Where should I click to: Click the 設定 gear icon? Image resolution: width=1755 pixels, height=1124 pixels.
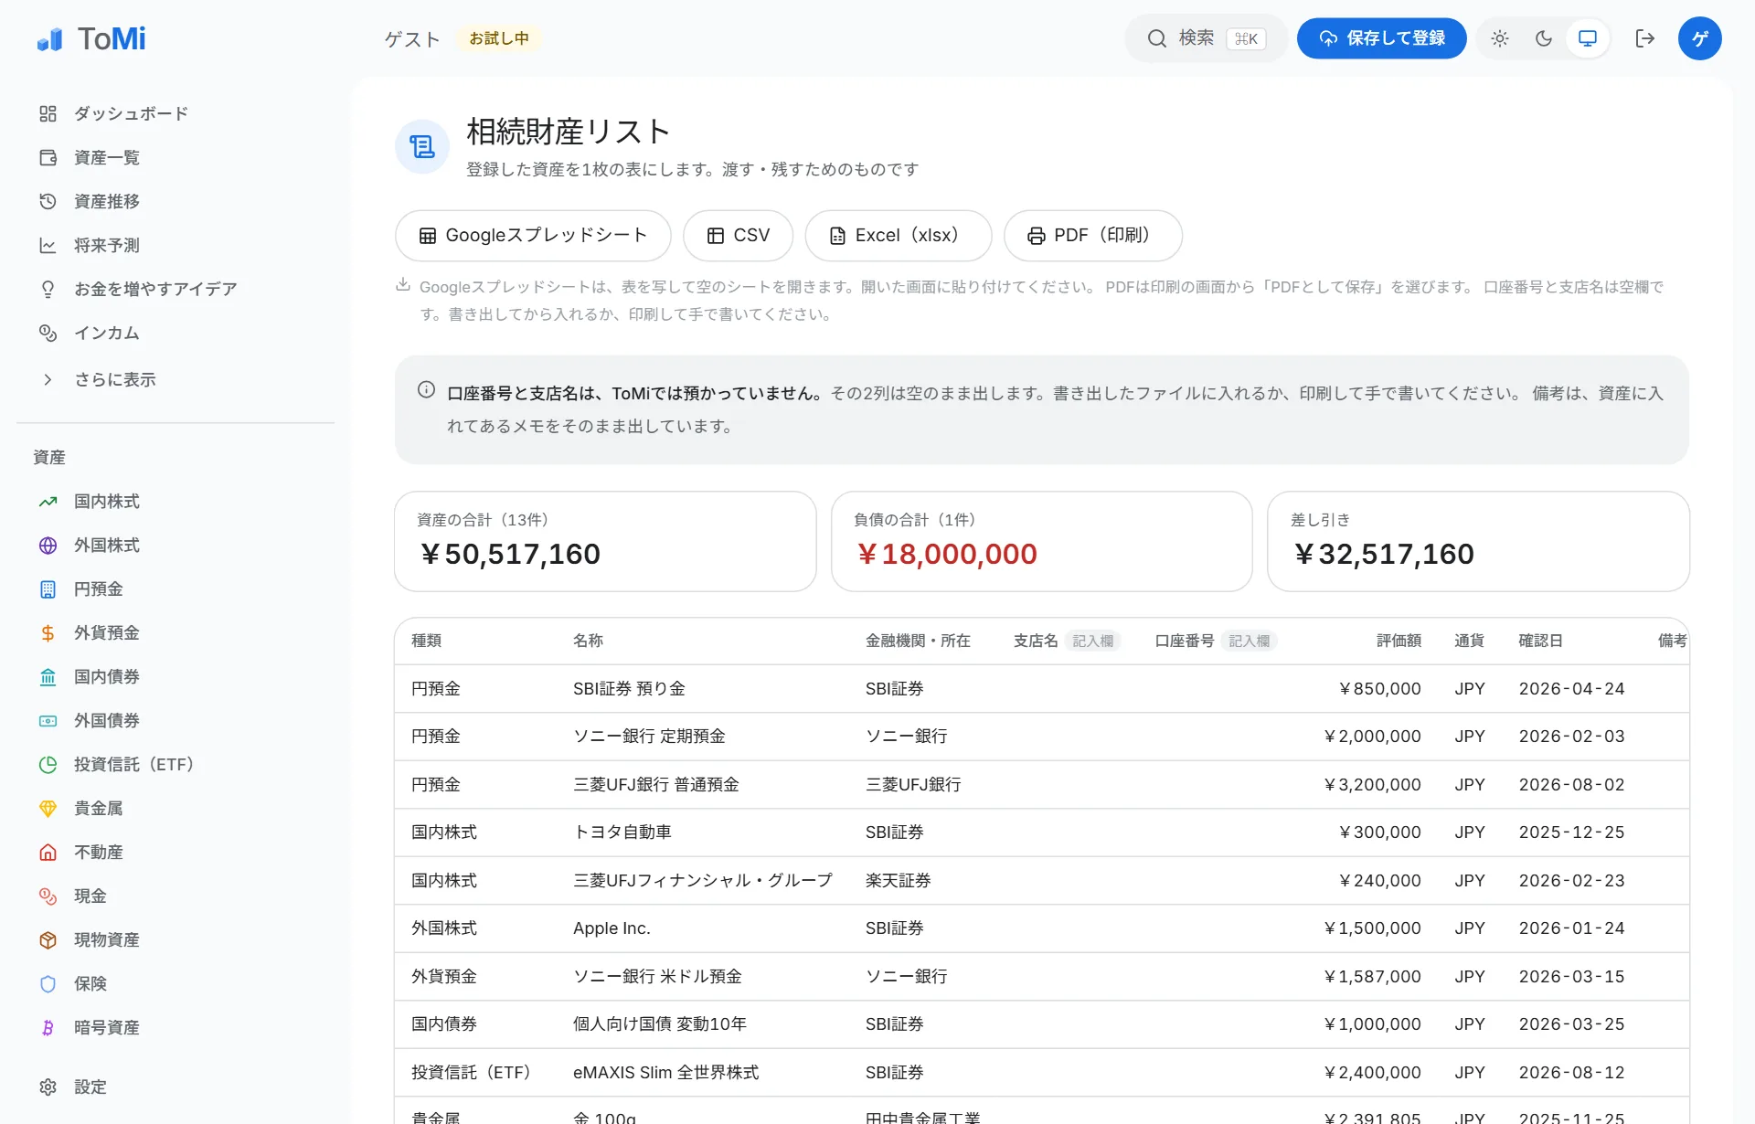pyautogui.click(x=48, y=1087)
